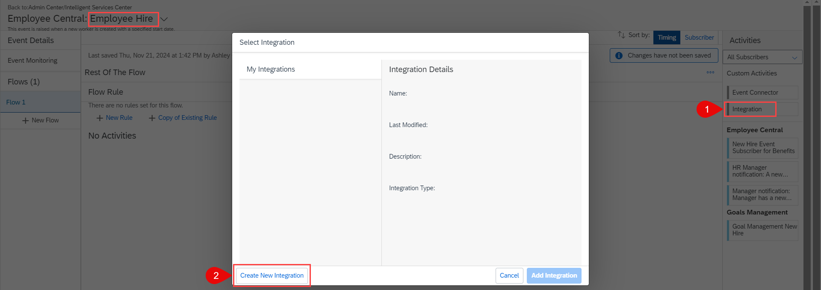The image size is (821, 290).
Task: Open the All Subscribers dropdown
Action: point(762,57)
